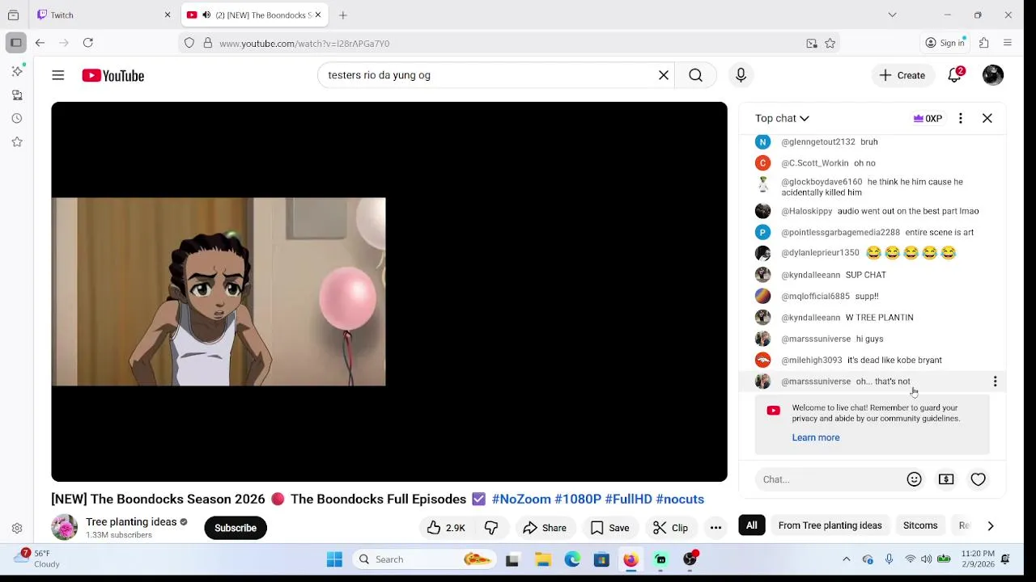Submit search with magnifier button
The height and width of the screenshot is (582, 1036).
pyautogui.click(x=695, y=75)
